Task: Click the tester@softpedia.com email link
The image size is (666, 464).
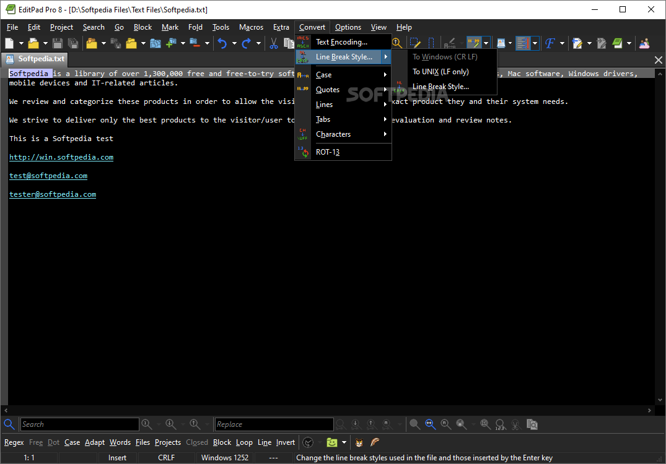Action: click(x=53, y=195)
